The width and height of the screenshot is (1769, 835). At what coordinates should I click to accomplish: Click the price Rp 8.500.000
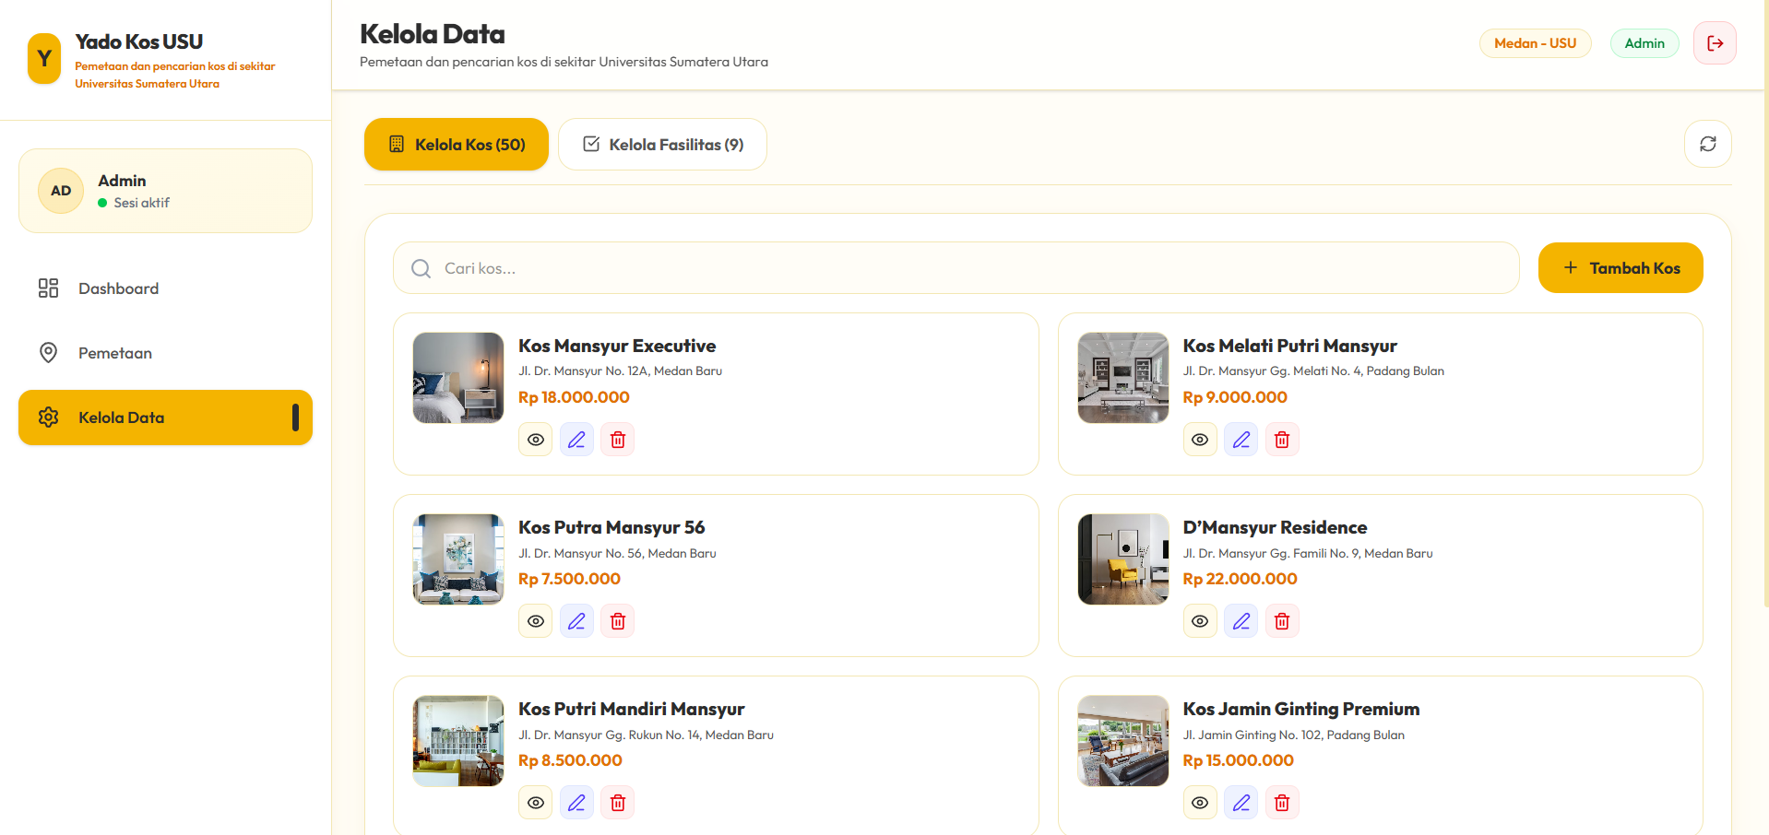[x=570, y=760]
